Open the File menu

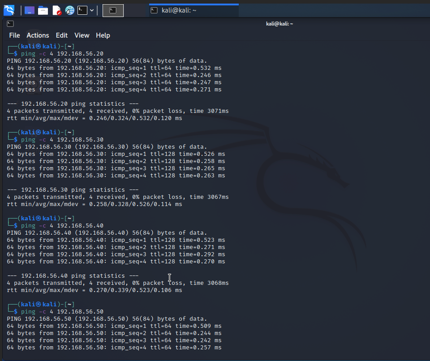tap(14, 35)
